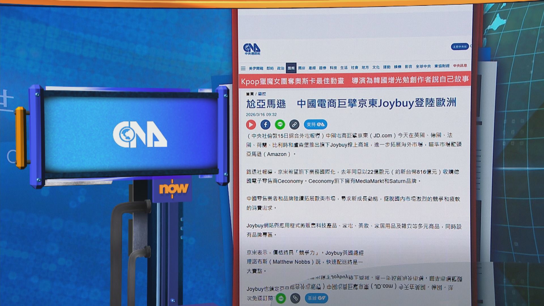Image resolution: width=544 pixels, height=306 pixels.
Task: Click the 支持中央社 button in header
Action: (x=460, y=46)
